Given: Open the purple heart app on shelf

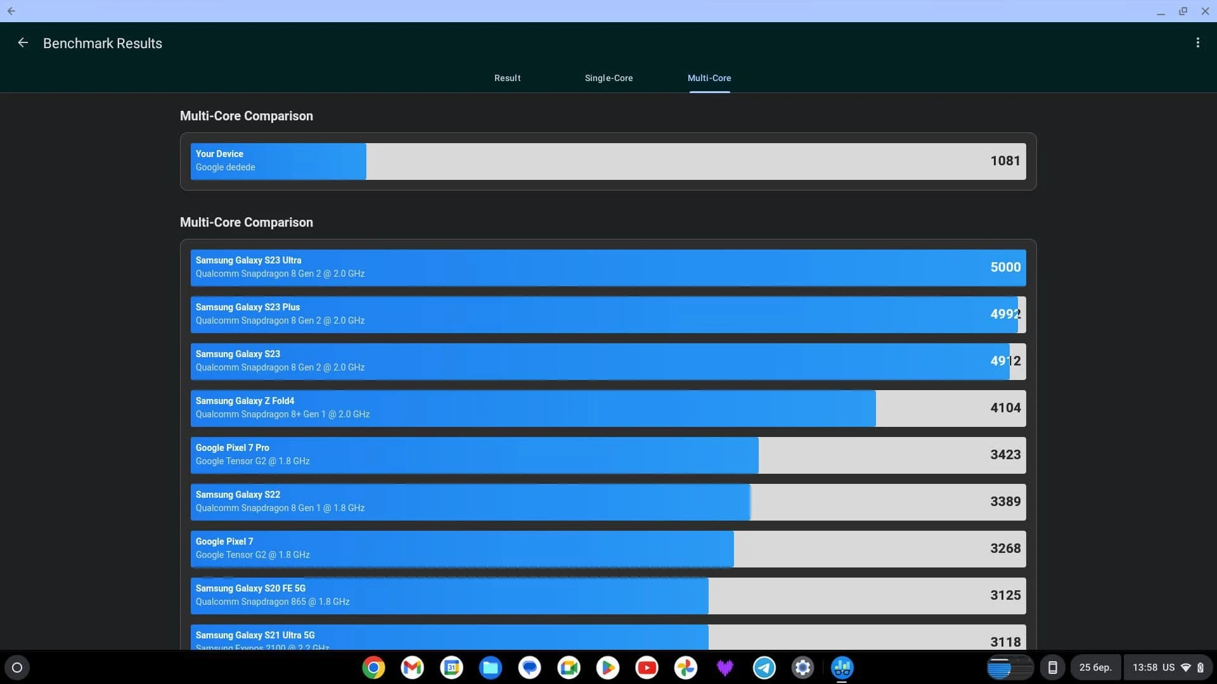Looking at the screenshot, I should coord(724,668).
